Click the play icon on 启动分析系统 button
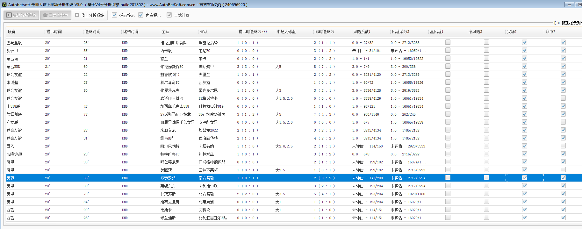This screenshot has width=582, height=229. click(x=9, y=15)
